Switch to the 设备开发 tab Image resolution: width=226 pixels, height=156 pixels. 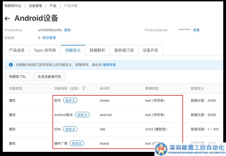150,50
